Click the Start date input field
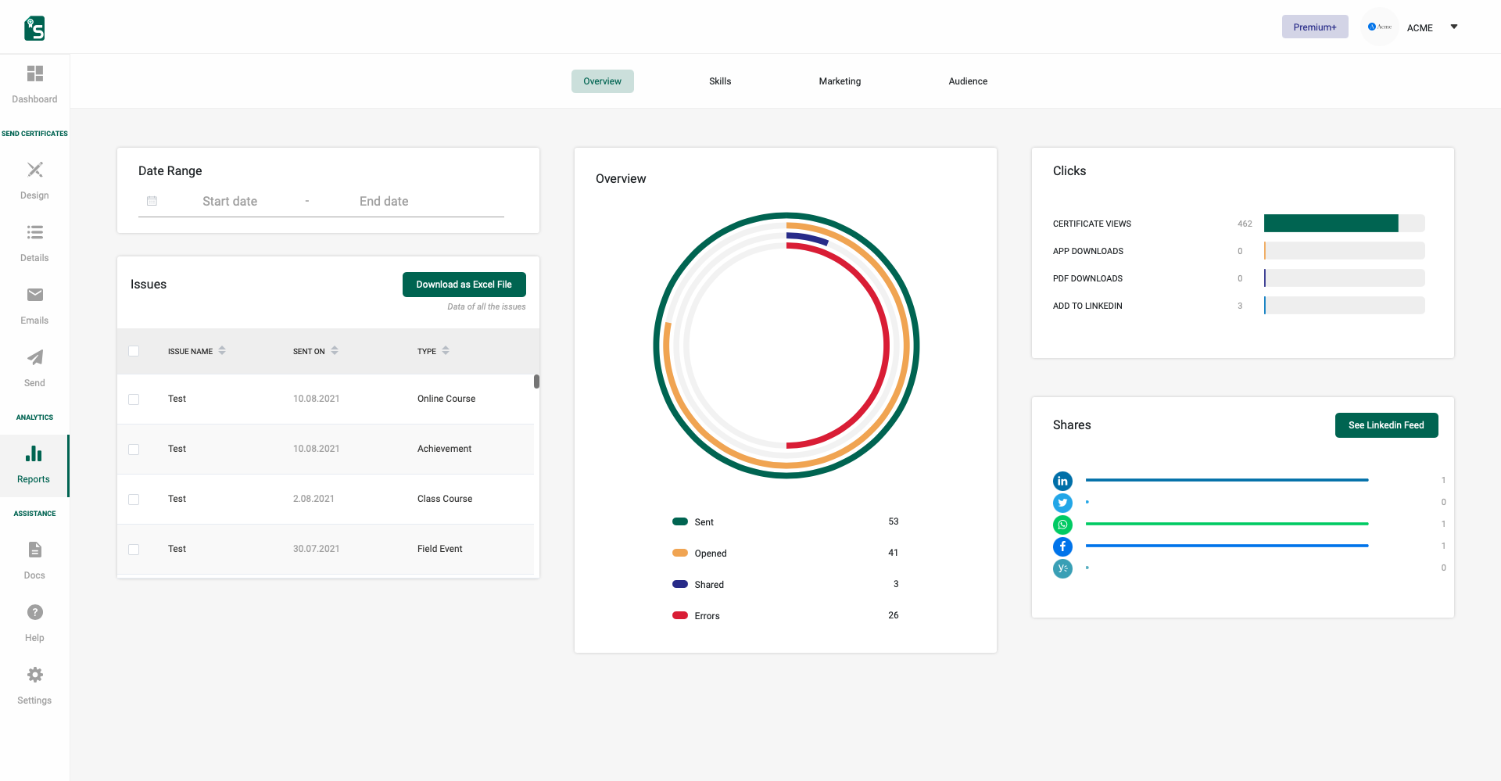Viewport: 1501px width, 781px height. coord(230,202)
